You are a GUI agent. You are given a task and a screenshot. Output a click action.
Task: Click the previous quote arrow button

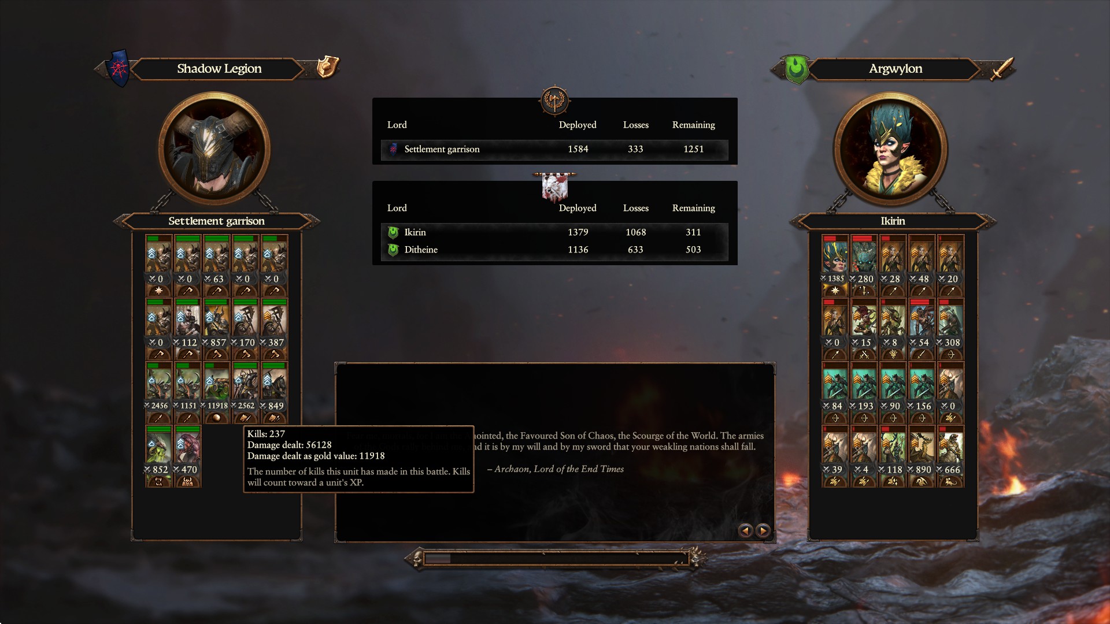(746, 530)
